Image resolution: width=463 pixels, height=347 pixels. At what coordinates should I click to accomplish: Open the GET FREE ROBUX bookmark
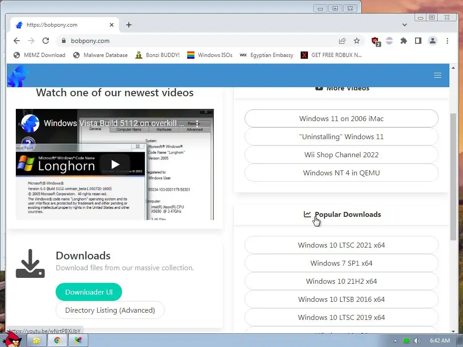(331, 55)
